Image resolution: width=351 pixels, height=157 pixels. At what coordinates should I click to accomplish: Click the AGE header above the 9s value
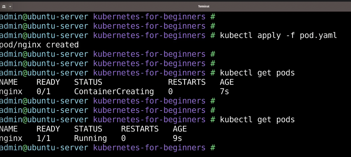coord(180,129)
